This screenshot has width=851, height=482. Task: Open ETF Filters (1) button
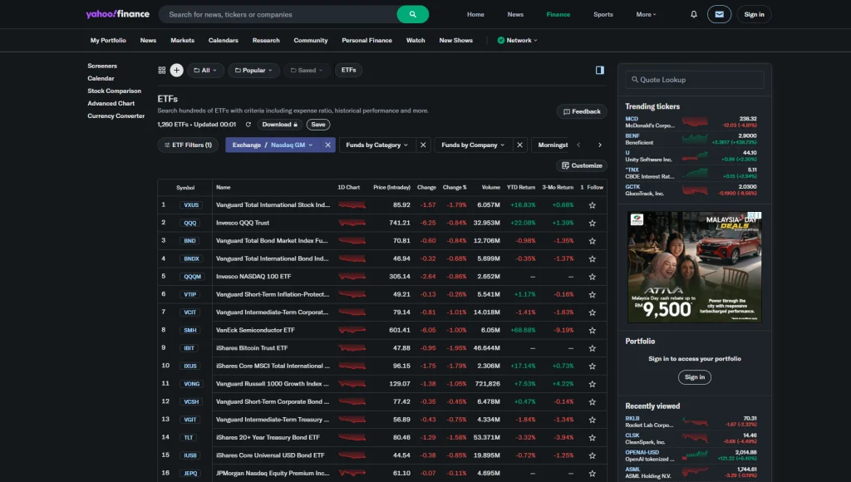pos(188,145)
